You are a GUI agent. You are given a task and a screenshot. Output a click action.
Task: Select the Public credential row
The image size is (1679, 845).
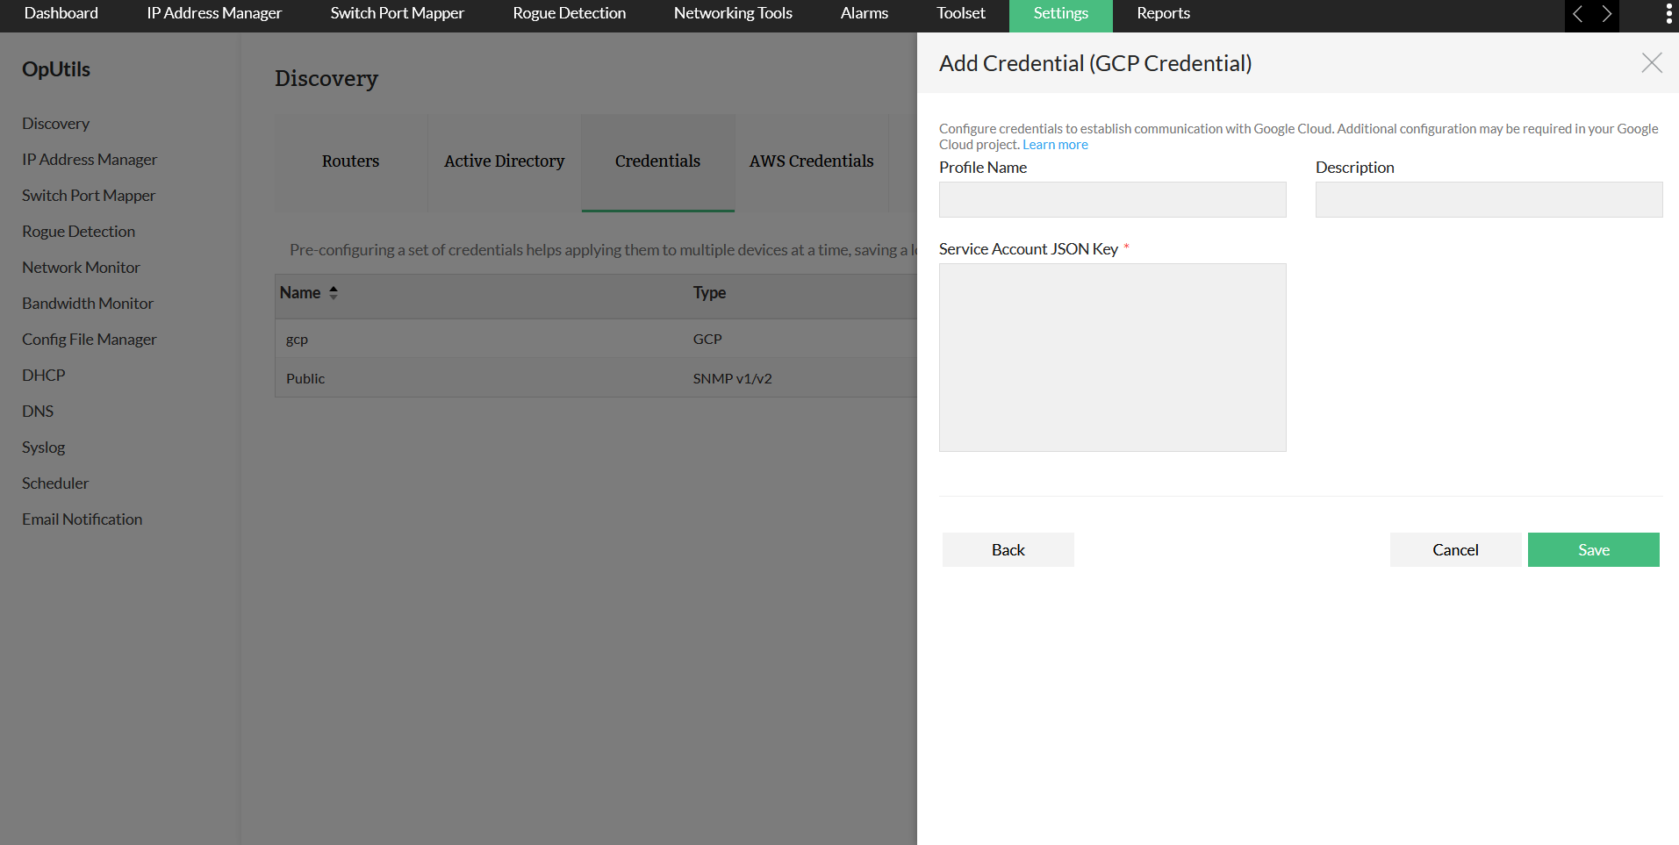click(596, 378)
